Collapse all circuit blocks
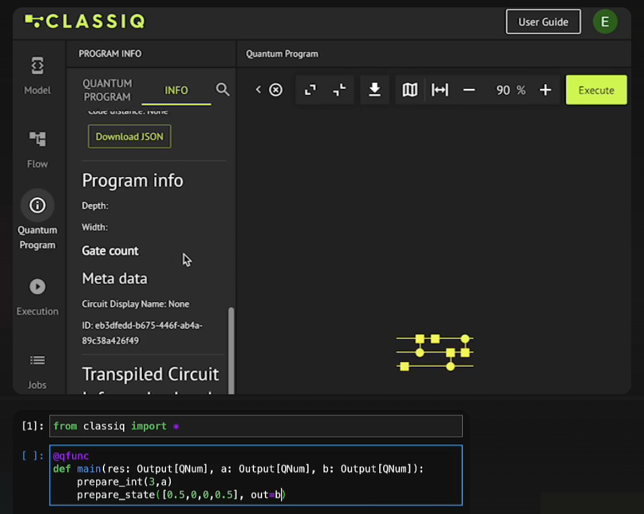 [339, 89]
